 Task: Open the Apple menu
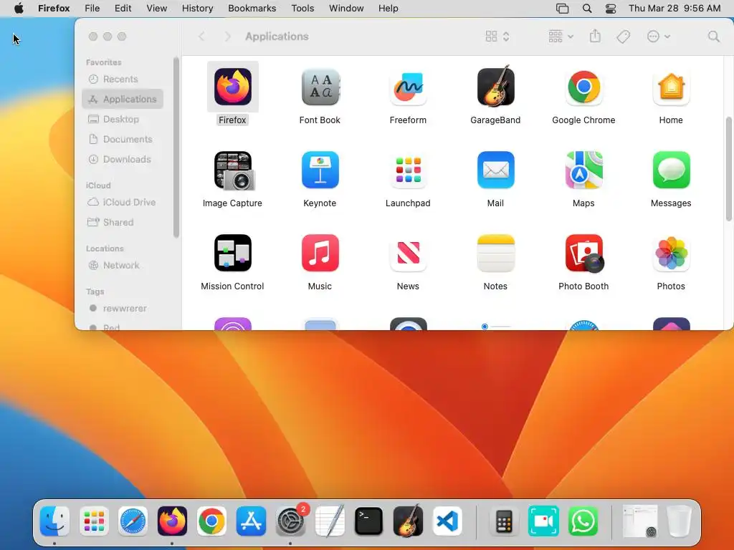(19, 9)
